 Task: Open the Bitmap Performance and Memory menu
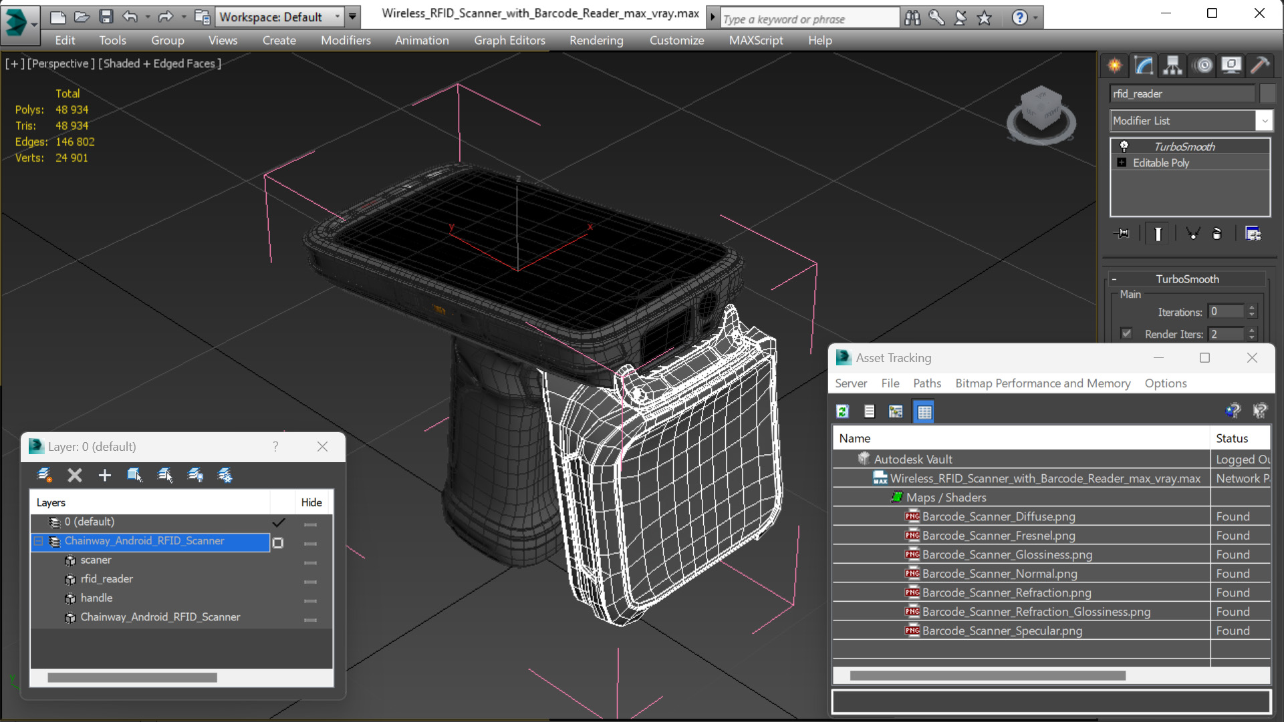[x=1042, y=383]
